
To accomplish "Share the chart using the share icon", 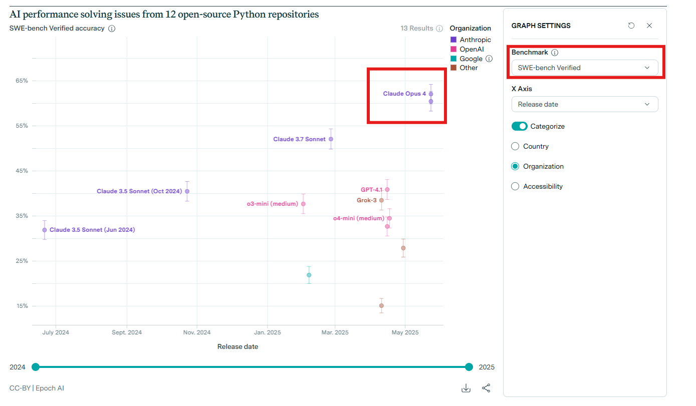I will coord(486,388).
